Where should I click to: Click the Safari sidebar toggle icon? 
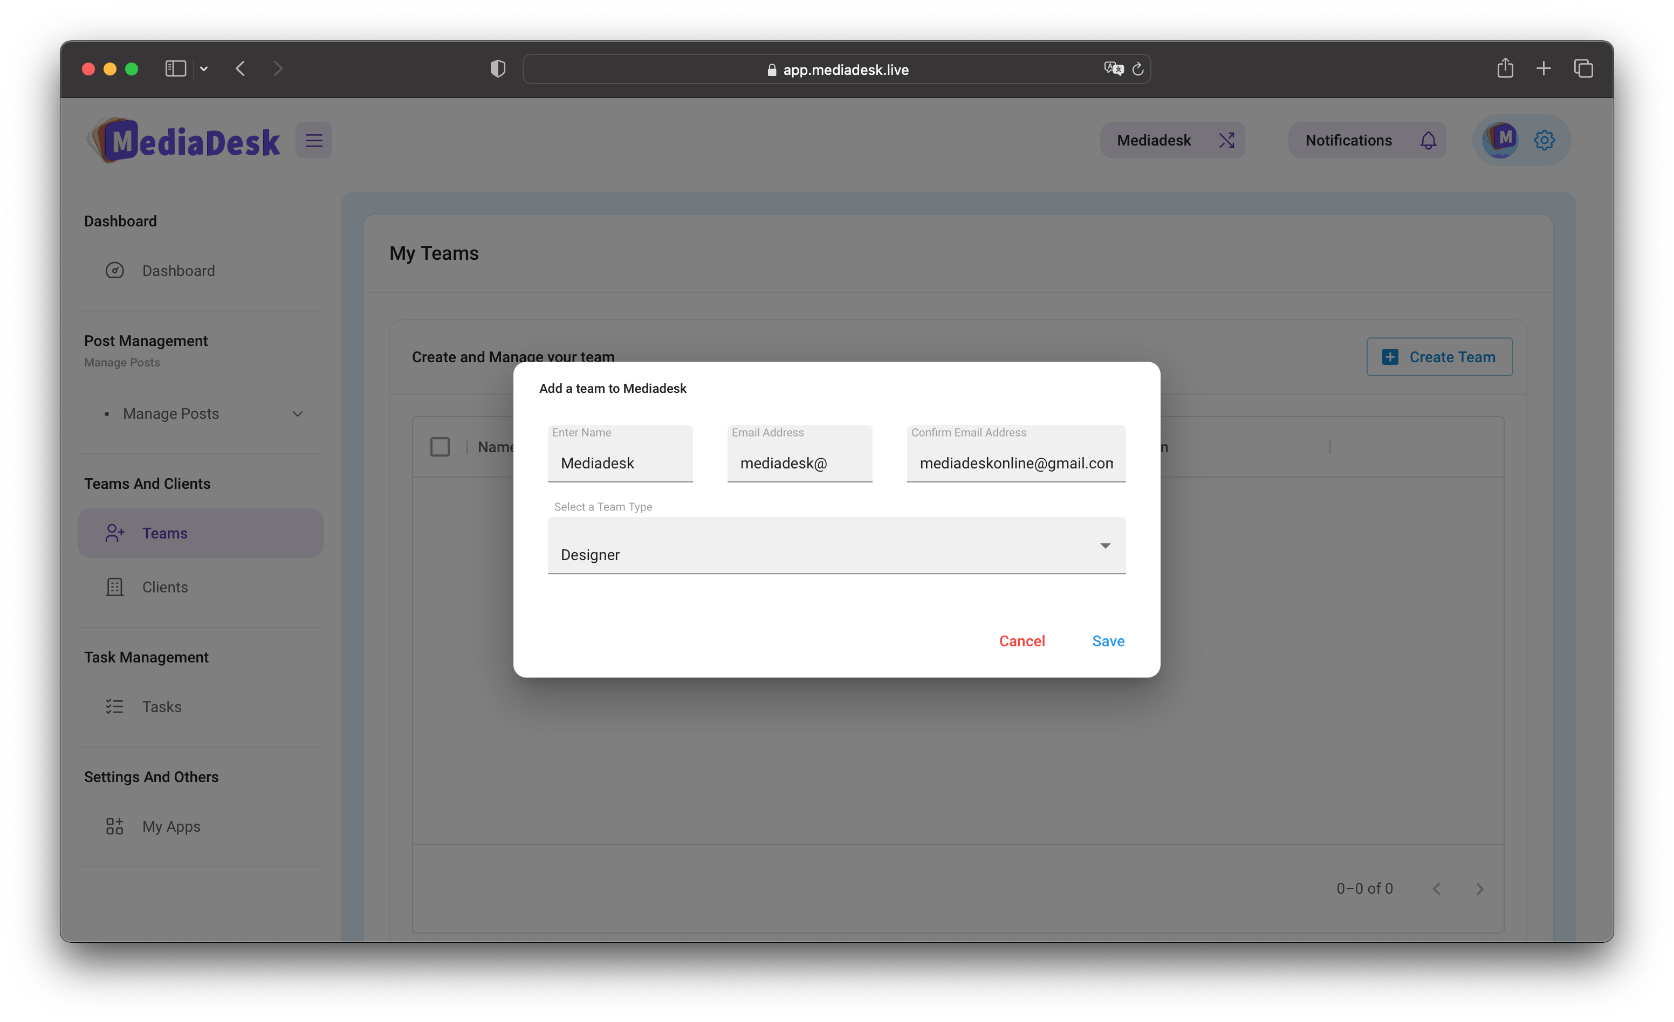tap(176, 68)
